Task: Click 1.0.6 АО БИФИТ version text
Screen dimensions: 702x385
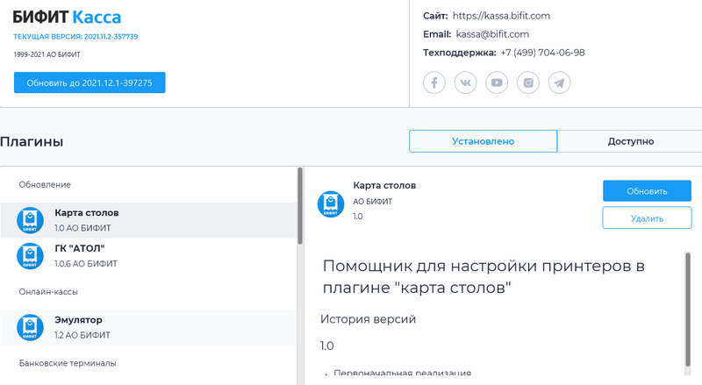Action: tap(86, 264)
